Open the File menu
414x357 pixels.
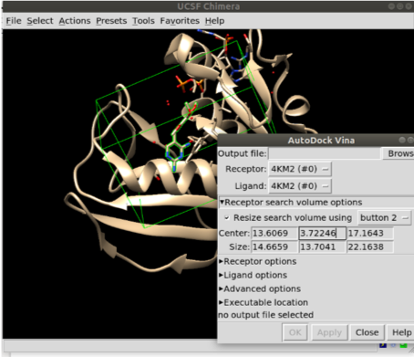coord(14,21)
